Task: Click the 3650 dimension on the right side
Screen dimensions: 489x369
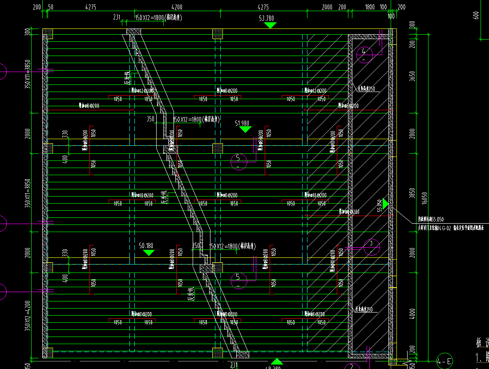Action: [x=412, y=76]
